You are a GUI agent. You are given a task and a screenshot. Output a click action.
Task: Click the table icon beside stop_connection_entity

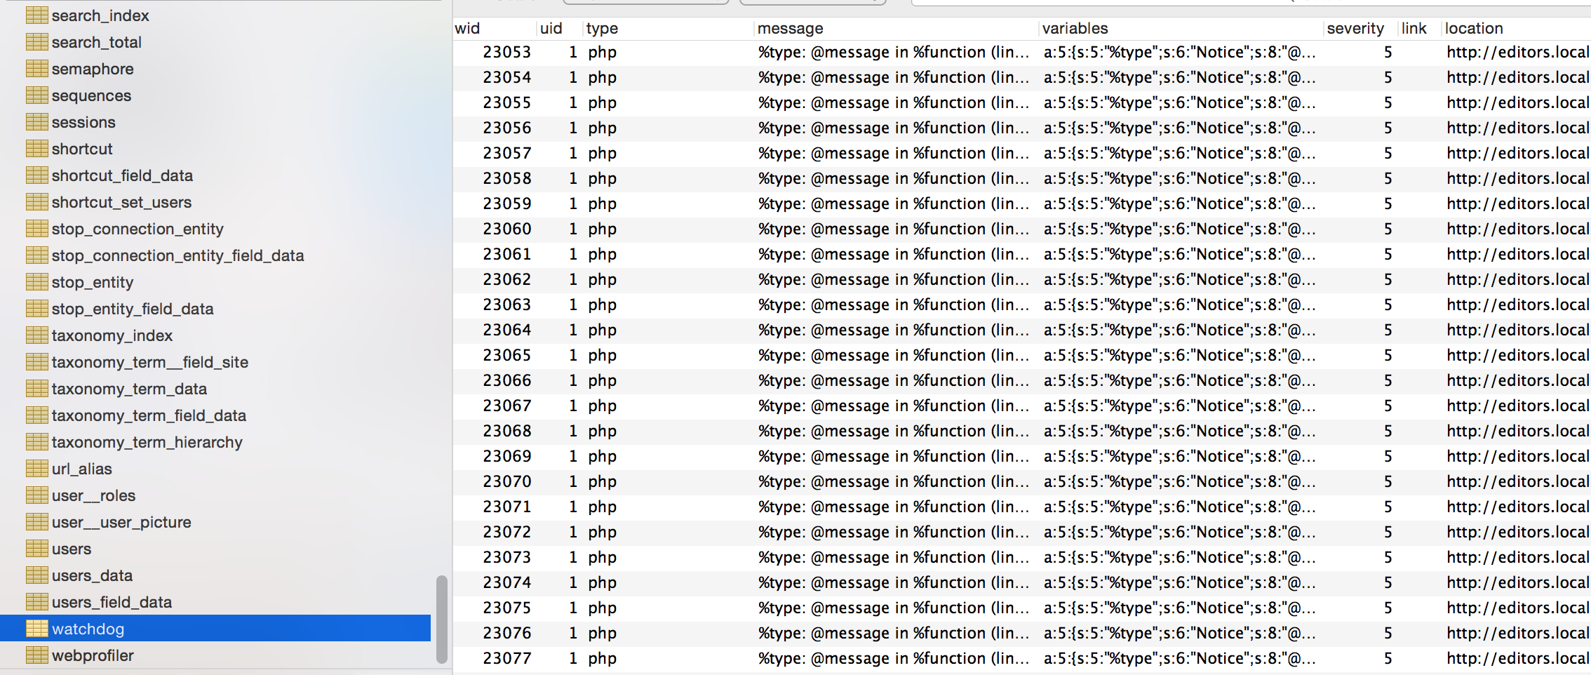pyautogui.click(x=37, y=228)
